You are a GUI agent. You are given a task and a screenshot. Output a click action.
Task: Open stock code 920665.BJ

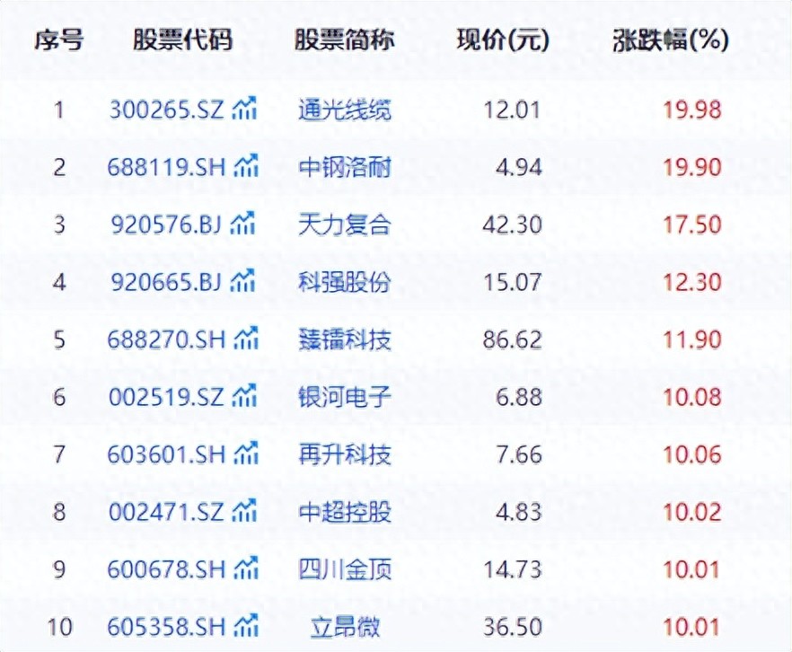[166, 282]
